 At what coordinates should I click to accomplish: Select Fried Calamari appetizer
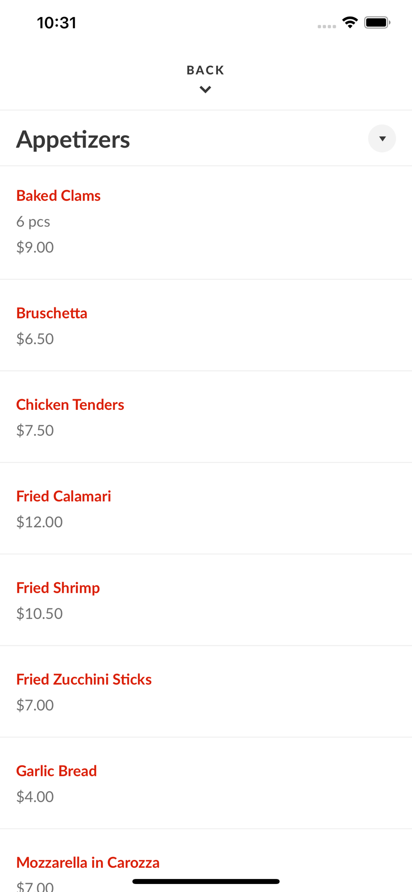pos(63,496)
